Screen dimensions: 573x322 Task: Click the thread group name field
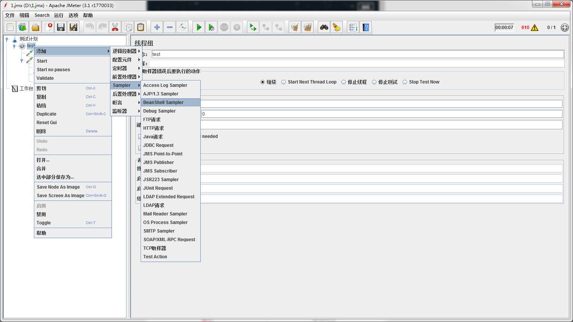pyautogui.click(x=358, y=54)
